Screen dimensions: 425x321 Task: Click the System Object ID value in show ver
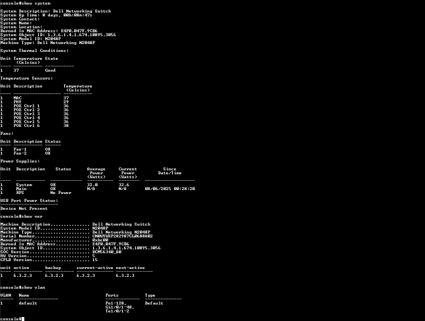[126, 248]
